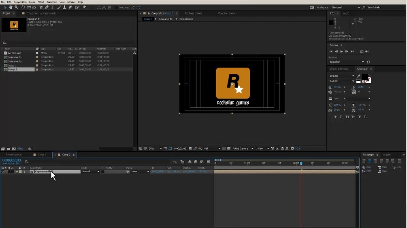The height and width of the screenshot is (228, 407).
Task: Mute audio in the Preview panel
Action: click(367, 51)
